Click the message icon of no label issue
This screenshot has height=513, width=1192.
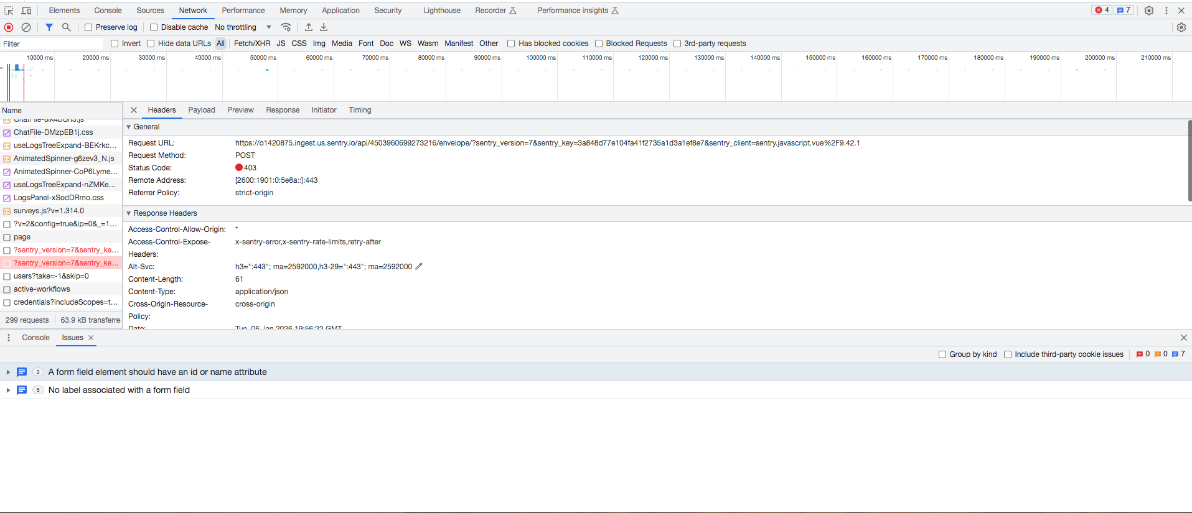22,390
